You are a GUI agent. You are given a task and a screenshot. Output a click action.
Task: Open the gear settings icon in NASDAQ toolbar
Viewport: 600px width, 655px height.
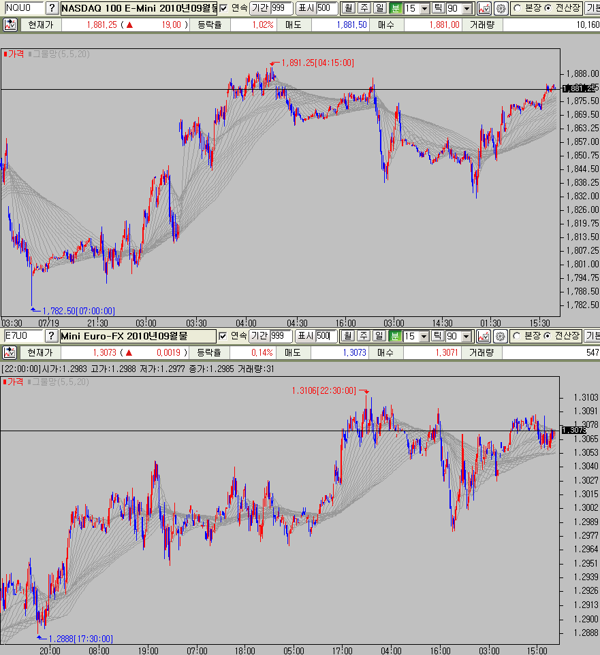(x=501, y=9)
